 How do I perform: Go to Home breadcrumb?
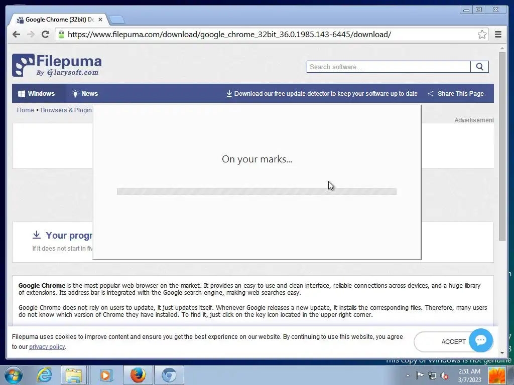25,110
